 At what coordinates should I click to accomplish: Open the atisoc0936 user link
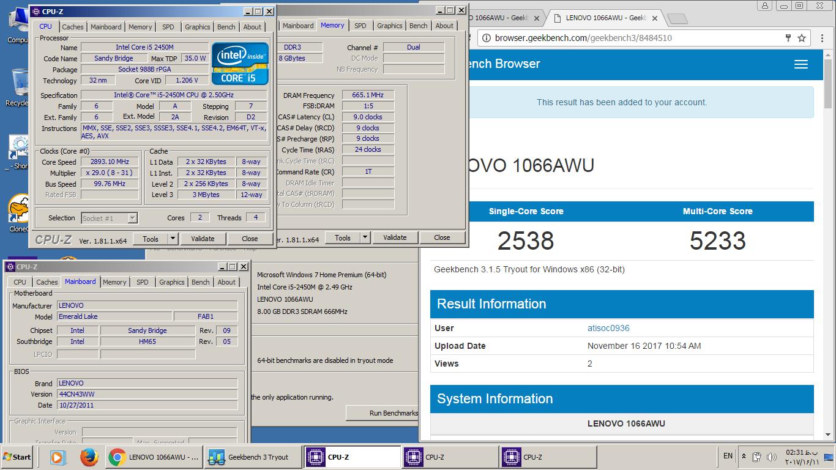[x=608, y=328]
